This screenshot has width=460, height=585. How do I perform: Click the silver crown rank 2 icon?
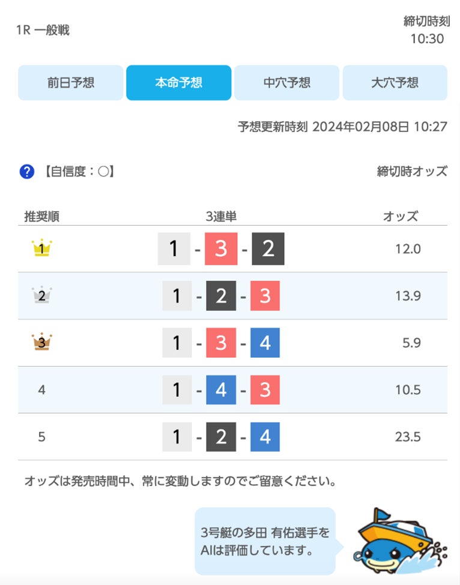[x=41, y=295]
